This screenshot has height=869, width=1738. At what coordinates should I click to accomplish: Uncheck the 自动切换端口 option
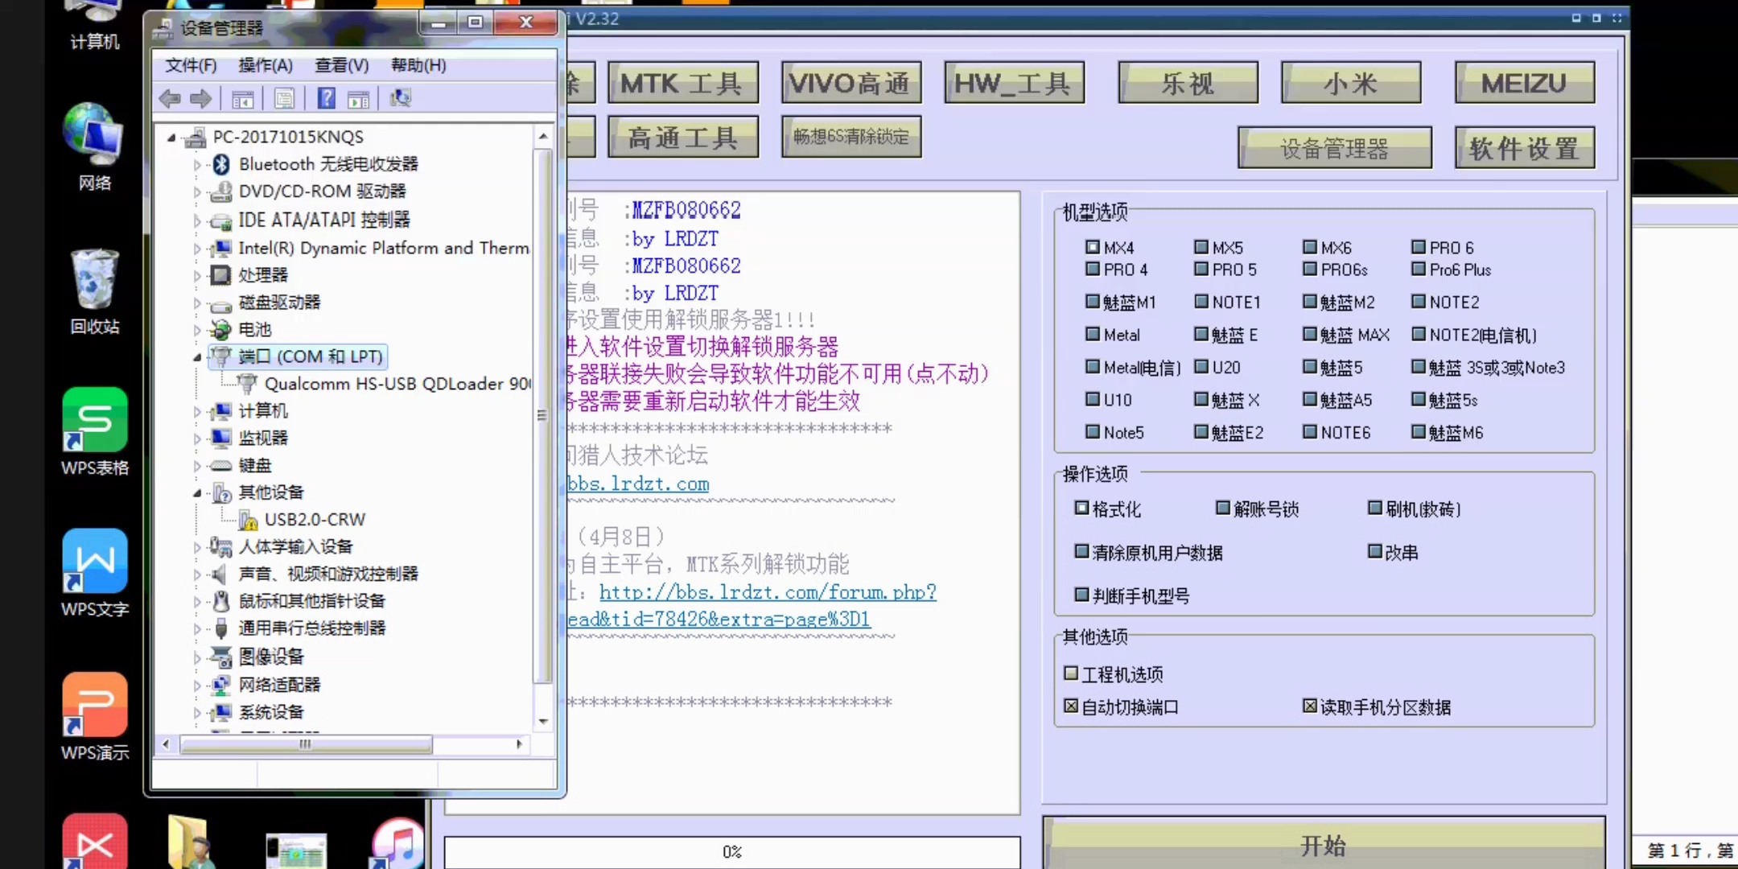point(1071,706)
